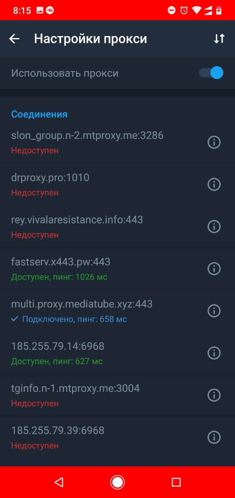Image resolution: width=235 pixels, height=498 pixels.
Task: Open info icon for drproxy.pro:1010
Action: coord(214,184)
